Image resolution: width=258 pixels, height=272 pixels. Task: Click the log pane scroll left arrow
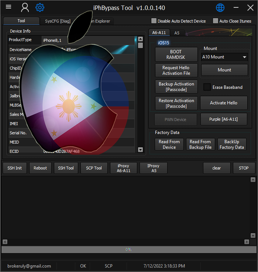point(5,242)
